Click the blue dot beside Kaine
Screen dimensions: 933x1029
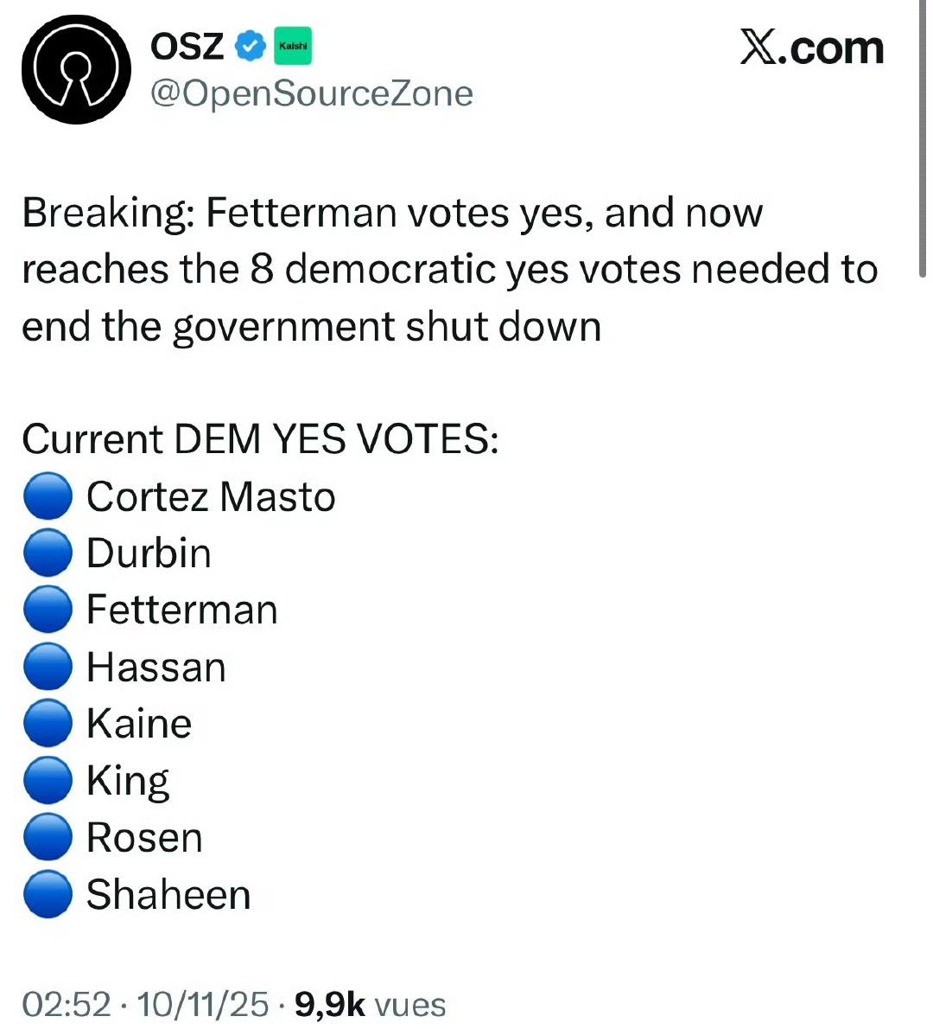pyautogui.click(x=48, y=724)
